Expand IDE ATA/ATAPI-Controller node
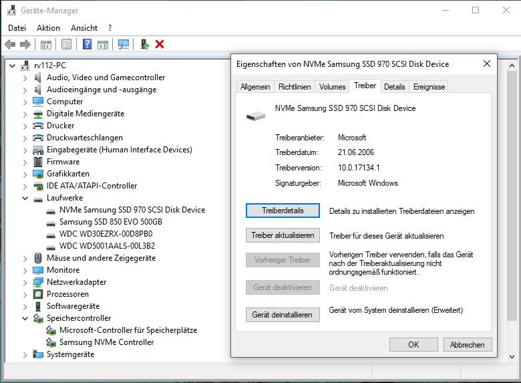Viewport: 521px width, 383px height. [x=25, y=186]
